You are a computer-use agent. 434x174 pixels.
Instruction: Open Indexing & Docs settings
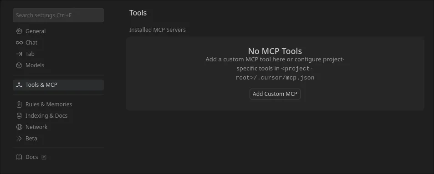[x=58, y=116]
